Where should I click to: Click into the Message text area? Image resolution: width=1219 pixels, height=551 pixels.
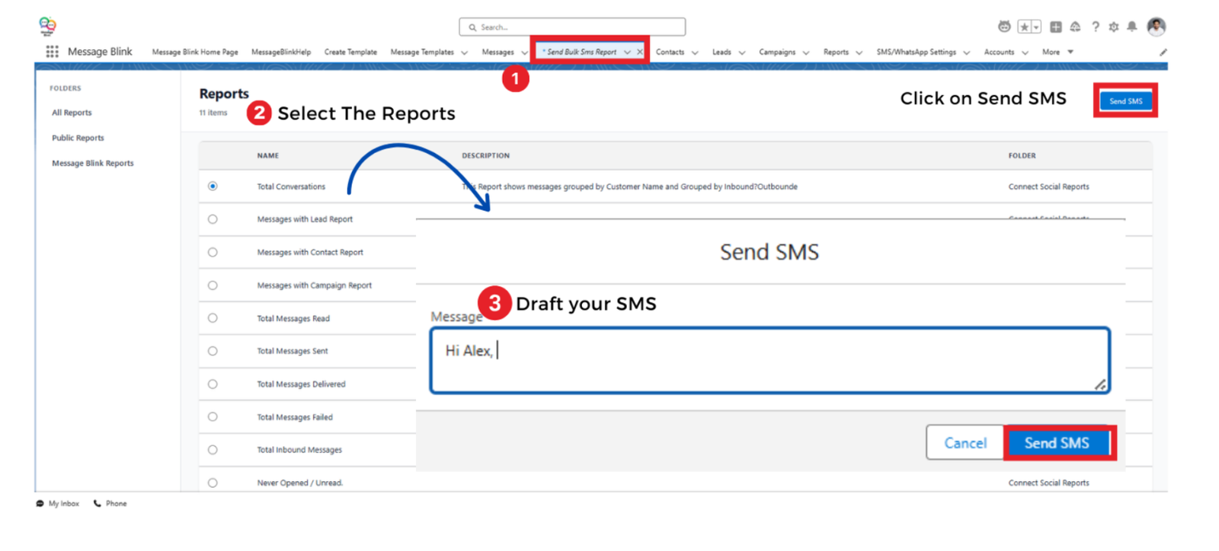[x=769, y=361]
